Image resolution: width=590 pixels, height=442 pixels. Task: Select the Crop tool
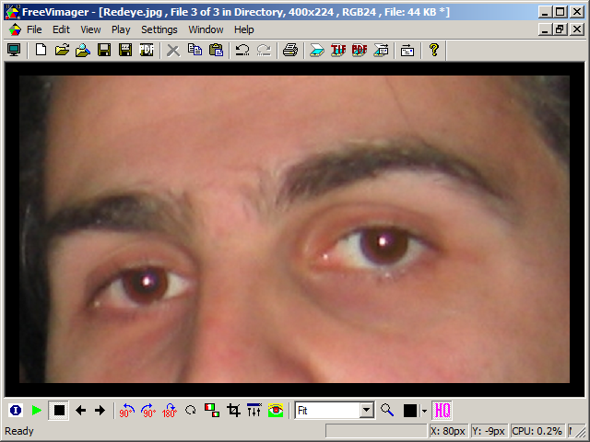(x=233, y=411)
